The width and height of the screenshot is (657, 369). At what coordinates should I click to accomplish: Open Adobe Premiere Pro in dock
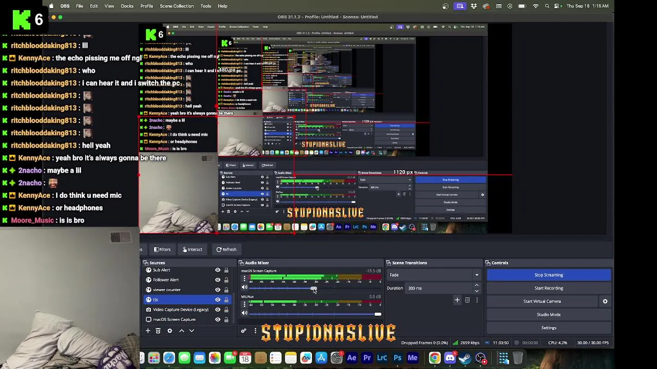(367, 358)
